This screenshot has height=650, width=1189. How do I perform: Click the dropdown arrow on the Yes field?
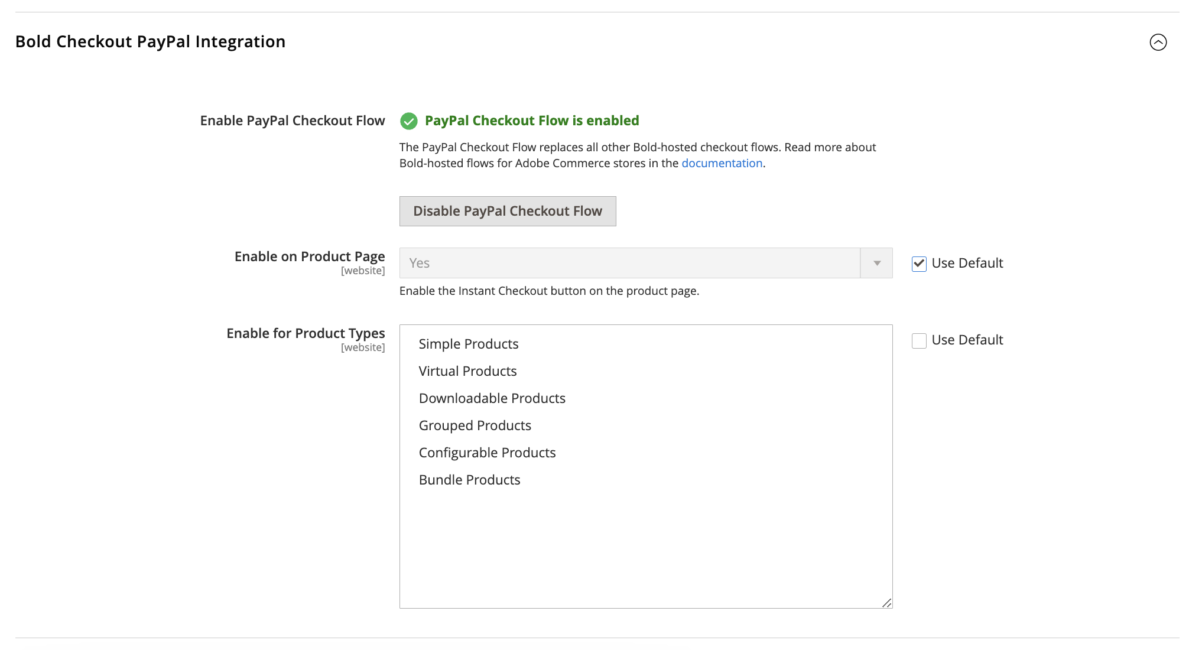876,263
